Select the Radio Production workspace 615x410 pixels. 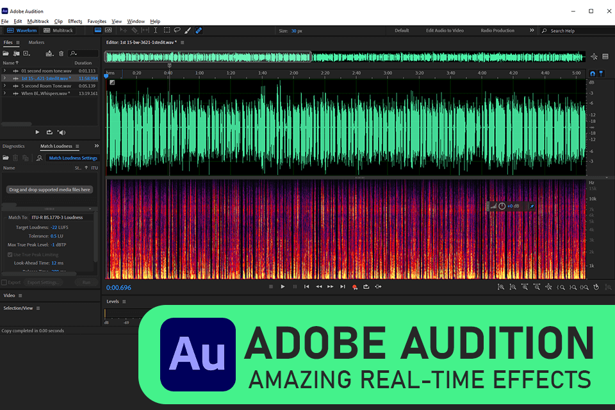click(x=497, y=30)
